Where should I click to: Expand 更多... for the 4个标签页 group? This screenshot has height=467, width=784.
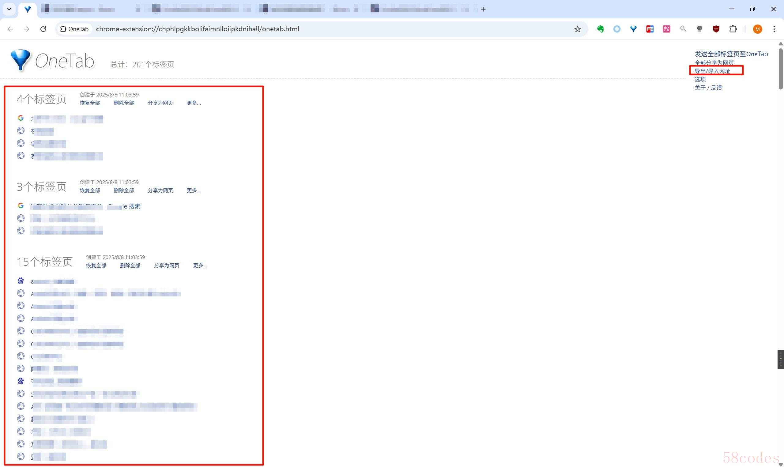pos(194,103)
